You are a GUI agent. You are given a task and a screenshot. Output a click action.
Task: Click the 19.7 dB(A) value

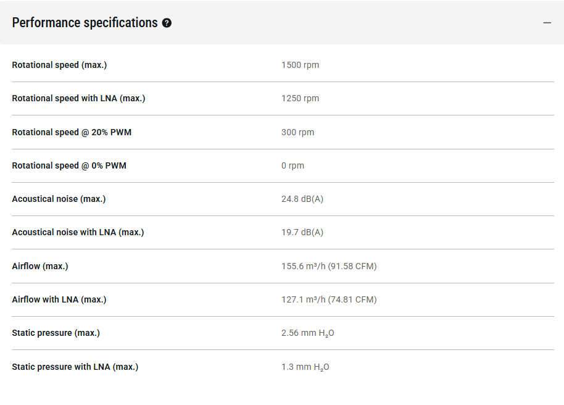tap(302, 233)
